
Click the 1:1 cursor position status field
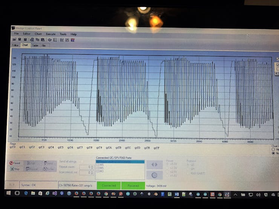click(x=12, y=185)
